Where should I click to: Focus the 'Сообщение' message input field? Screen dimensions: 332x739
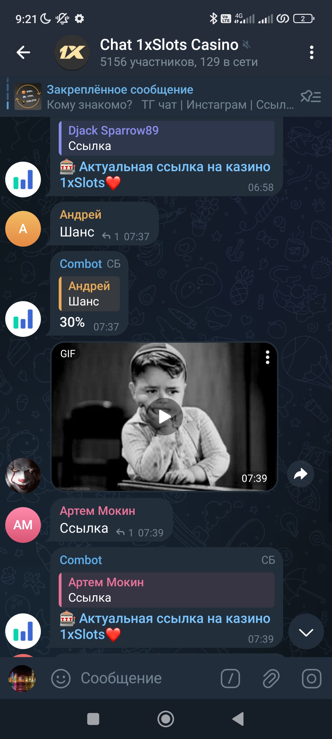point(144,679)
